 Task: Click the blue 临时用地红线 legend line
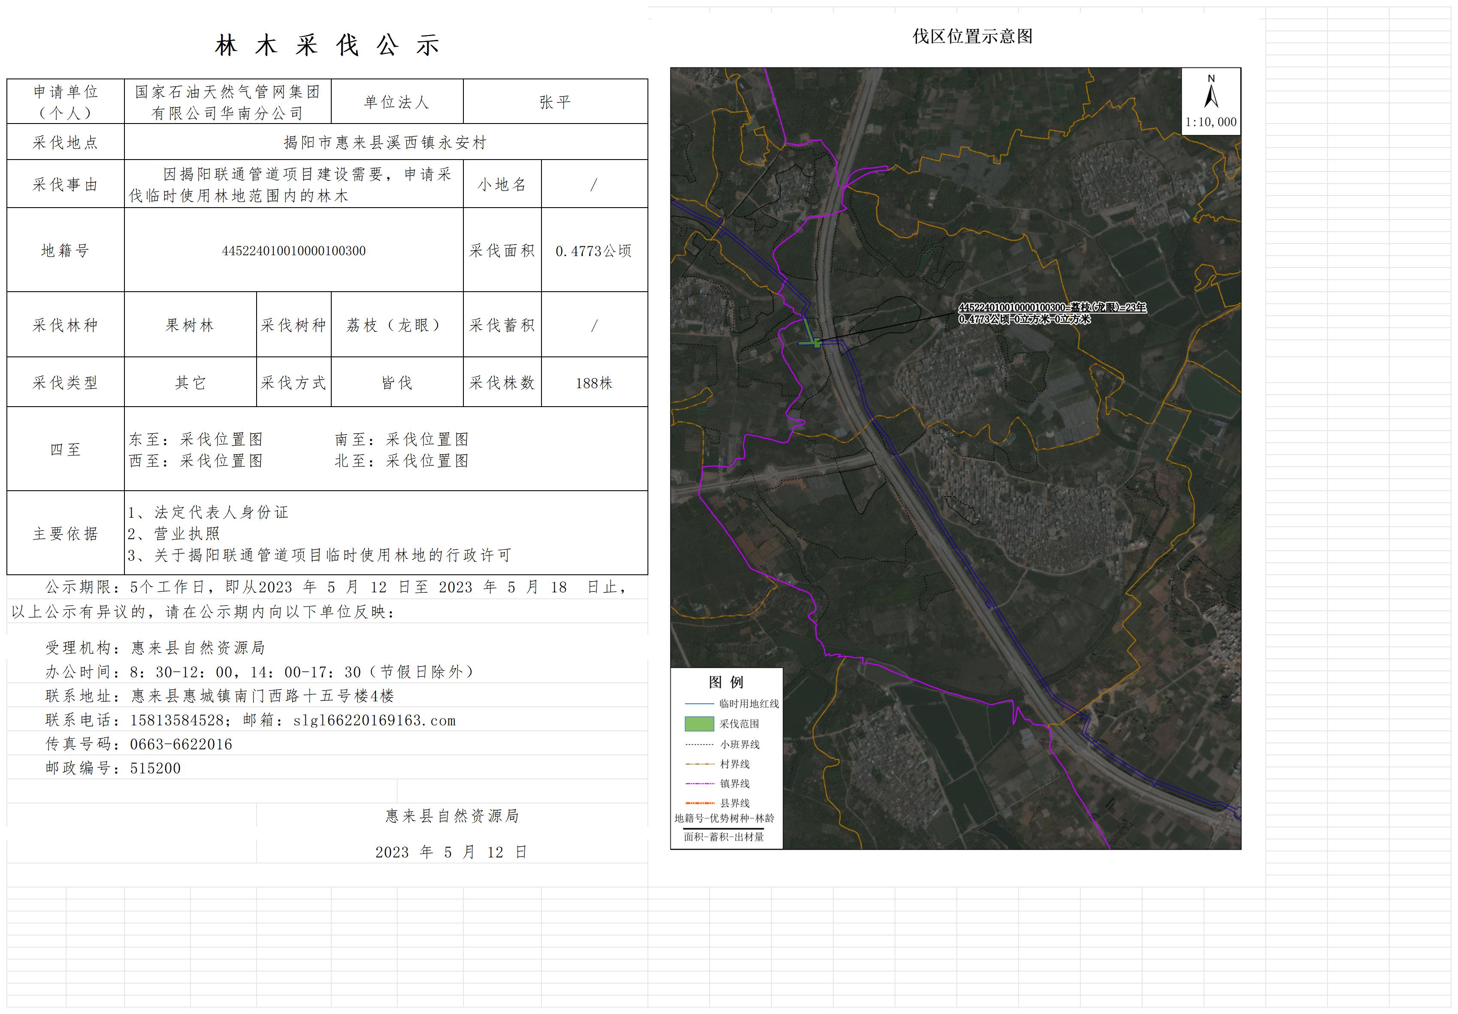tap(699, 704)
